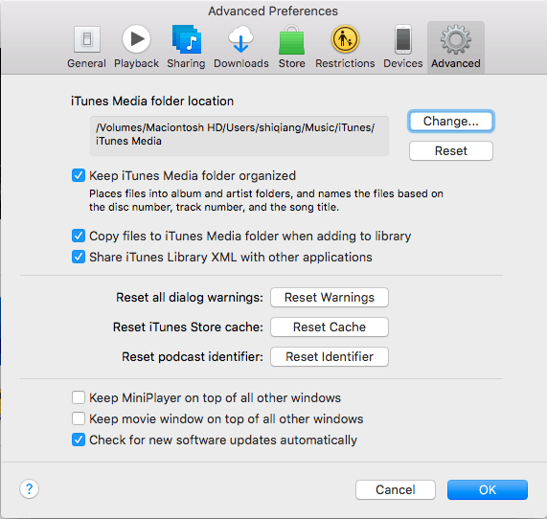
Task: Open the Restrictions parental controls icon
Action: (x=345, y=39)
